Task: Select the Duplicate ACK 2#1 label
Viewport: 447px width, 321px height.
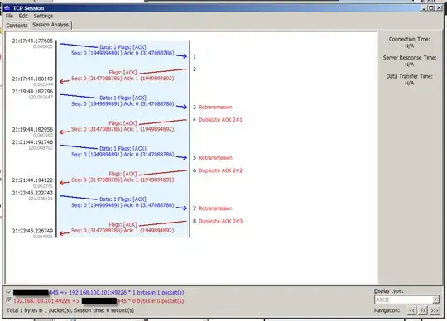Action: pyautogui.click(x=220, y=120)
